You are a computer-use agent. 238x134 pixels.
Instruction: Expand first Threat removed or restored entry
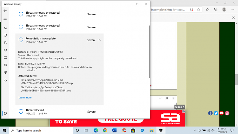click(60, 14)
